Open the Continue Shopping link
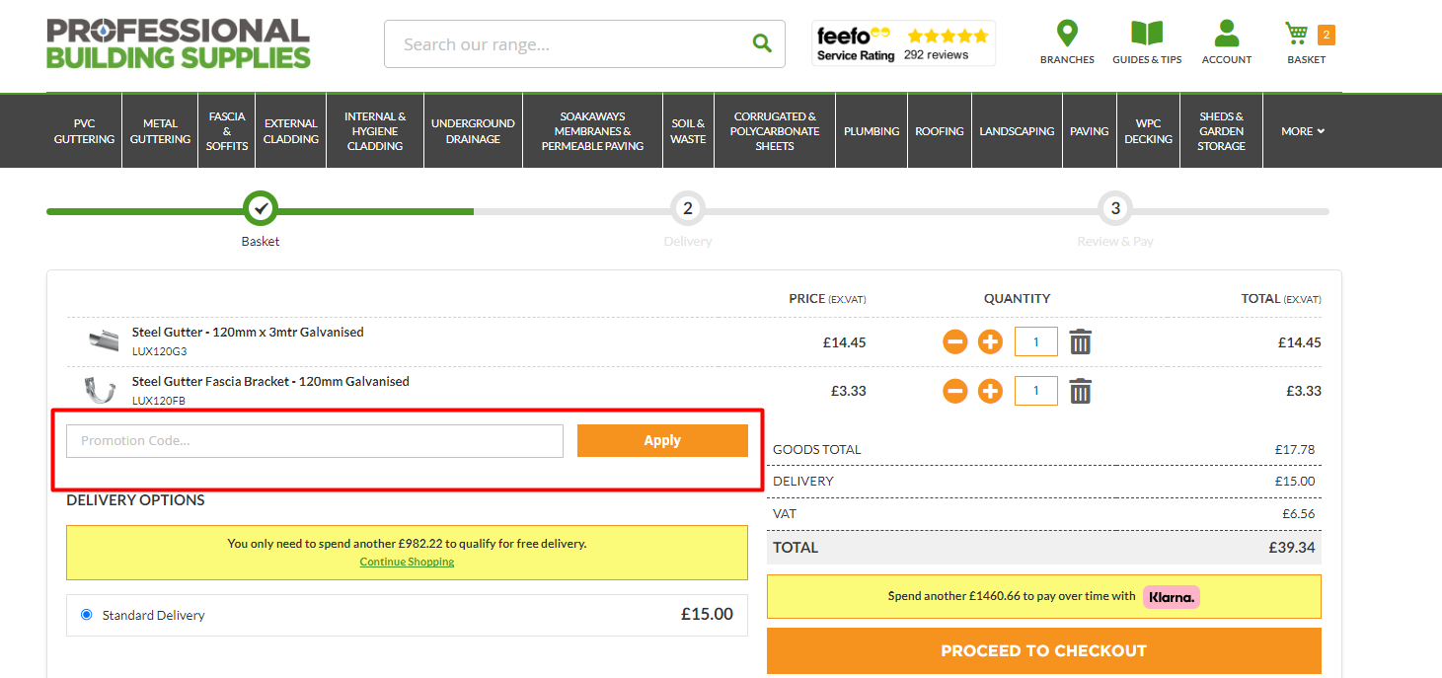1442x678 pixels. [x=407, y=561]
